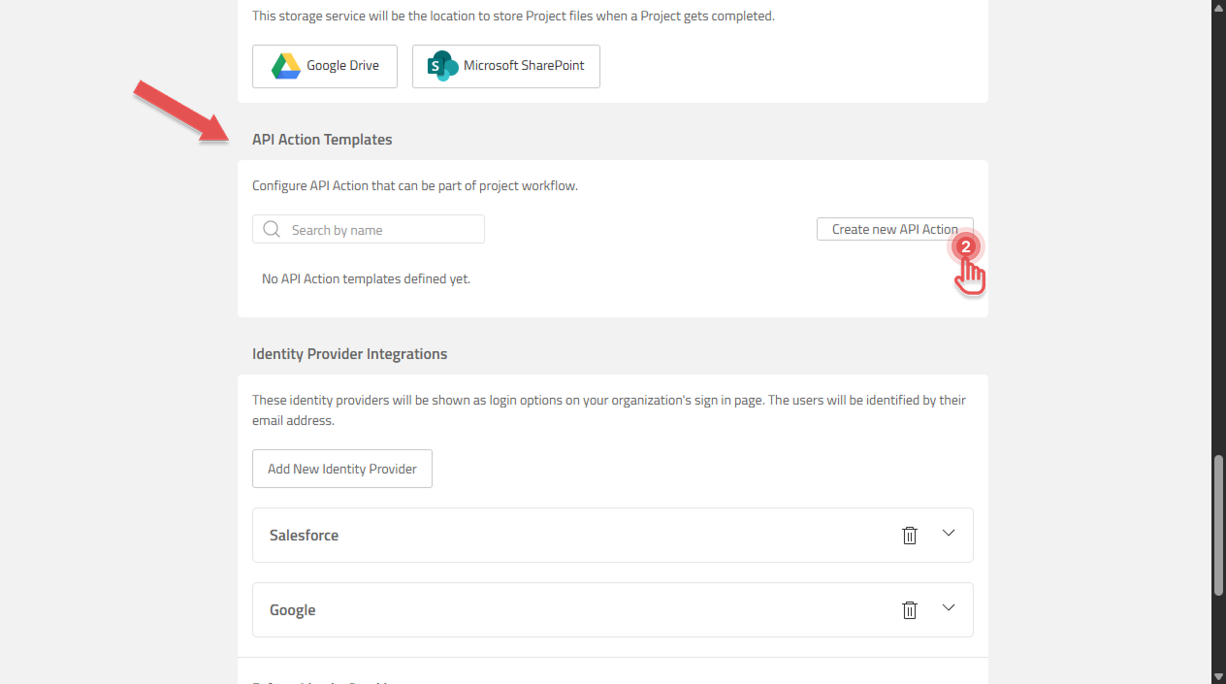Click 'This storage service will be' text
The width and height of the screenshot is (1226, 684).
(x=513, y=16)
